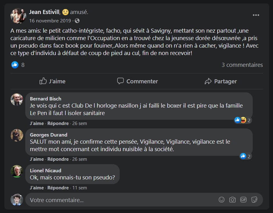Image resolution: width=273 pixels, height=213 pixels.
Task: Open the sticker picker icon
Action: coord(254,200)
